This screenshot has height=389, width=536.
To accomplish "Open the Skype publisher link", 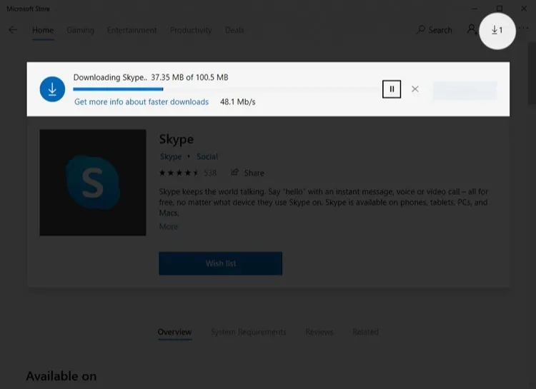I will [171, 156].
